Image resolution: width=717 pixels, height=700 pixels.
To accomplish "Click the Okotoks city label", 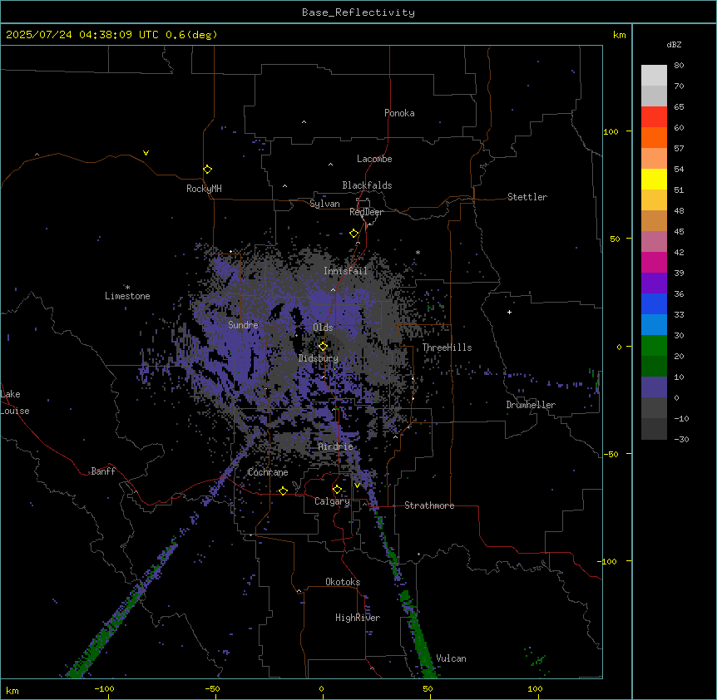I will (343, 582).
